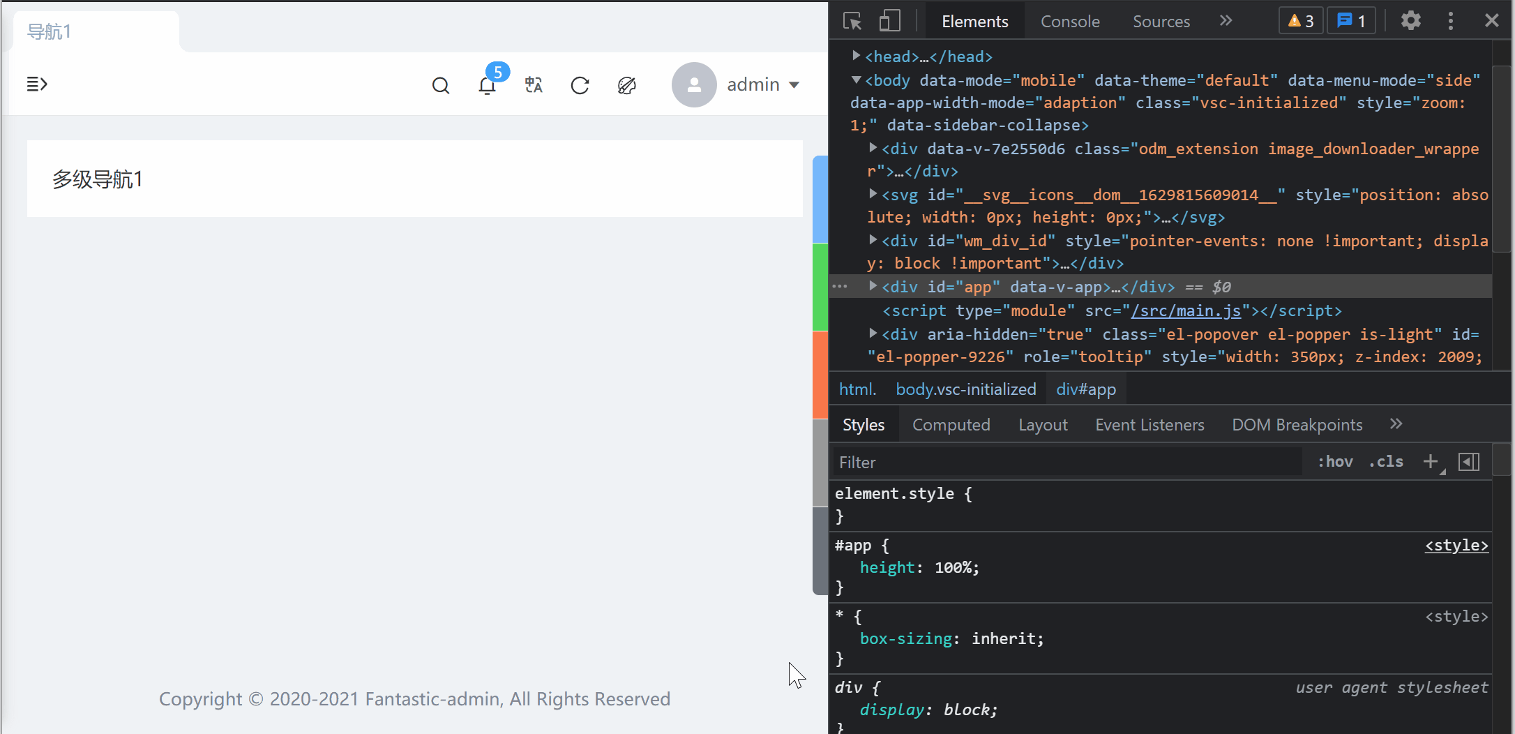Screen dimensions: 1515x734
Task: Select the green theme color strip
Action: coord(820,287)
